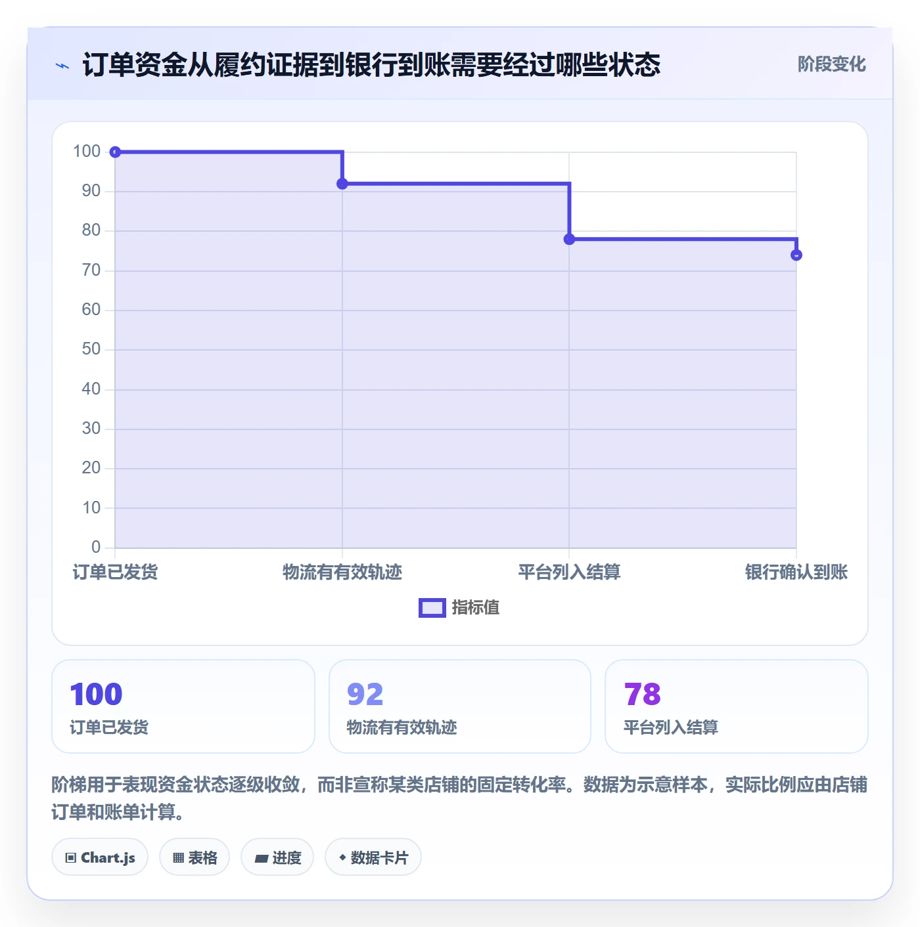
Task: Click the y-axis value 50
Action: tap(91, 349)
